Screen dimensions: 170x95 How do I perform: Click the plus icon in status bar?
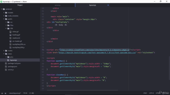[x=2, y=93]
